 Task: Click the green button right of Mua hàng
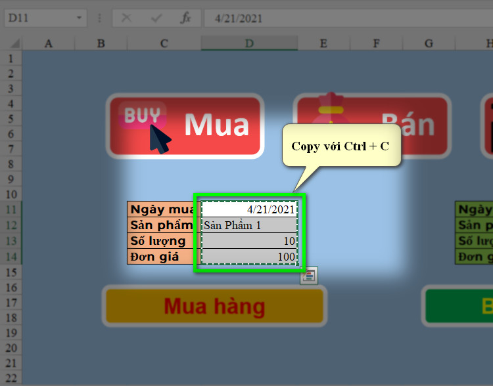(x=459, y=306)
